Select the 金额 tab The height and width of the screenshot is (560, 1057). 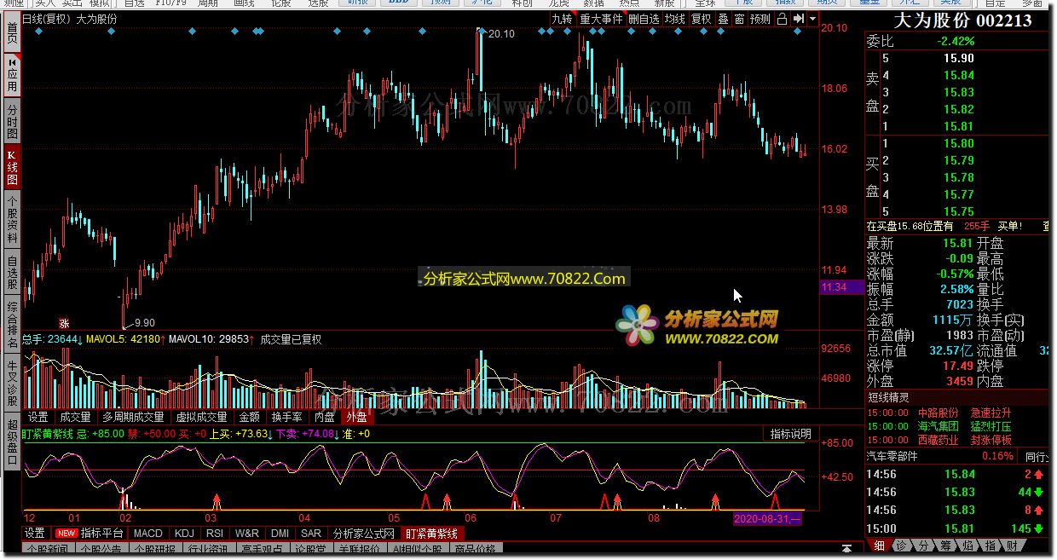tap(250, 418)
